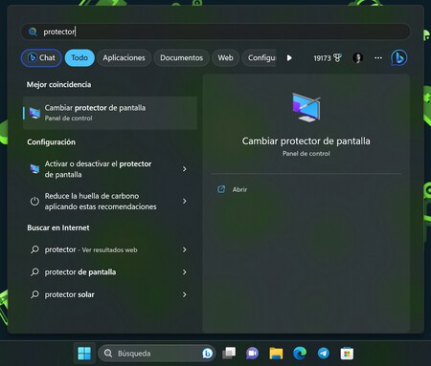Viewport: 431px width, 366px height.
Task: Launch Telegram from taskbar
Action: click(324, 354)
